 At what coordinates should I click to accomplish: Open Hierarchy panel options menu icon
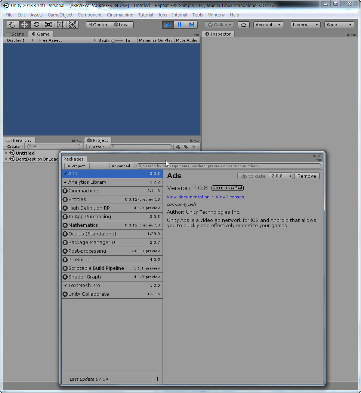(79, 141)
